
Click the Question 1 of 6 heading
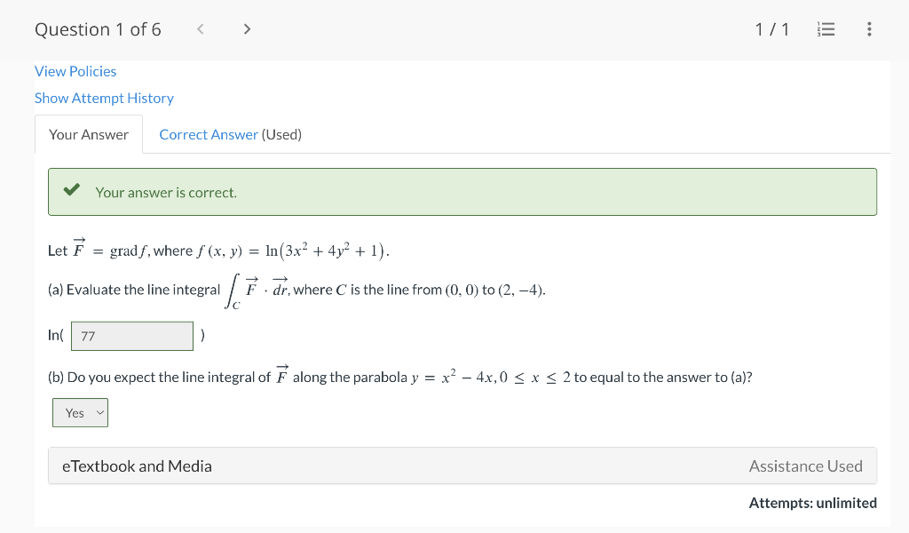[98, 28]
